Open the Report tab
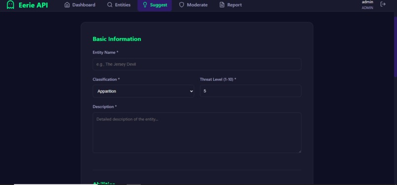Screen dimensions: 397x185 tap(231, 5)
